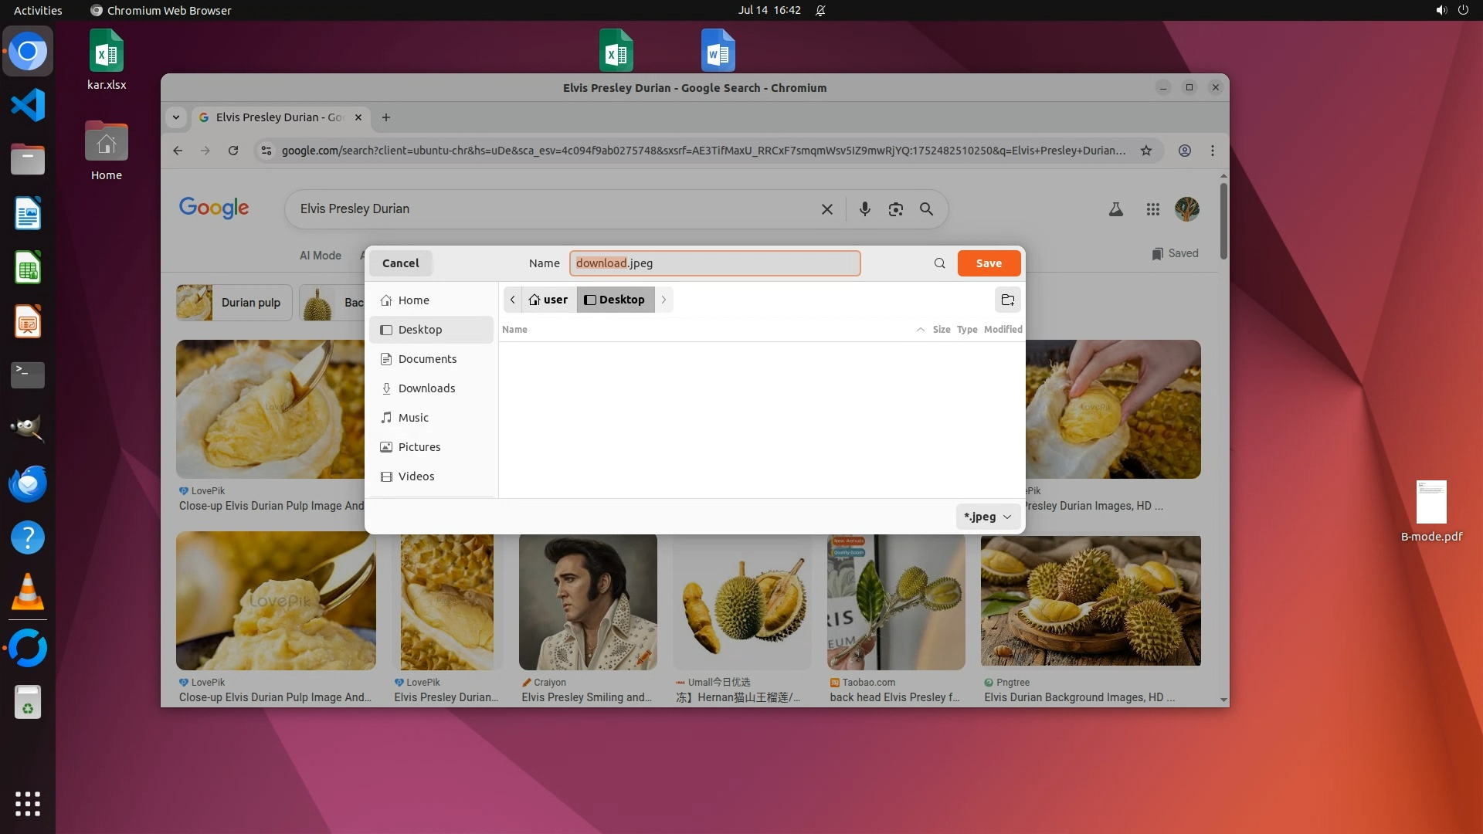Open Chromium three-dot menu
This screenshot has width=1483, height=834.
point(1212,151)
